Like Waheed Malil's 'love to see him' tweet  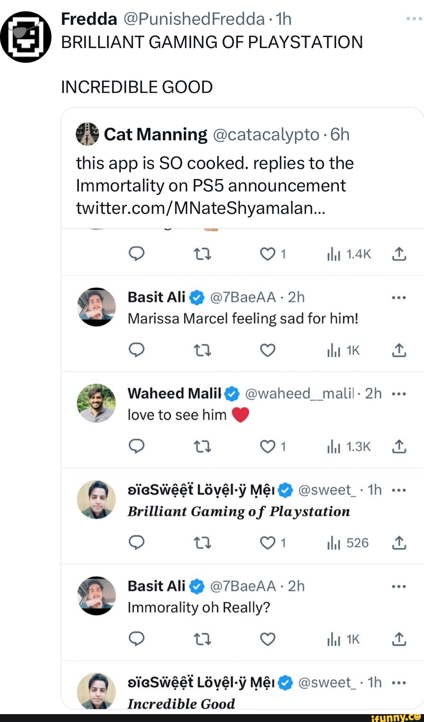pyautogui.click(x=268, y=446)
